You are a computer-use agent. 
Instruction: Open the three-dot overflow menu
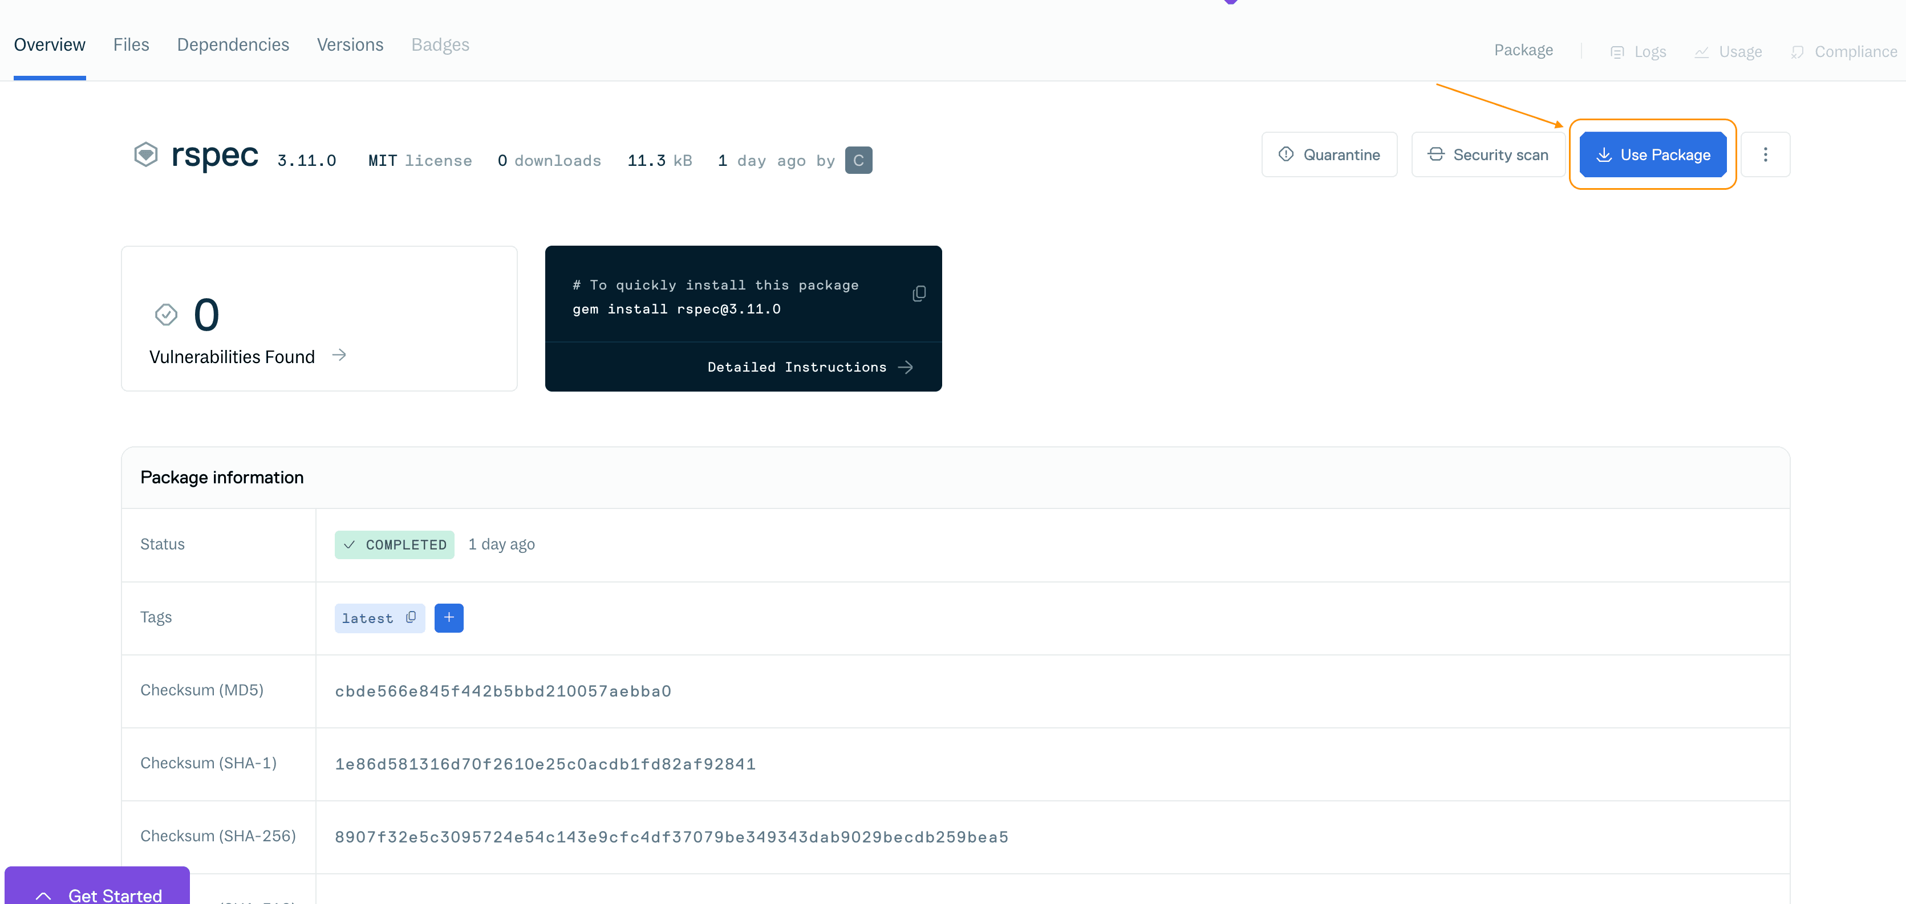click(1766, 154)
